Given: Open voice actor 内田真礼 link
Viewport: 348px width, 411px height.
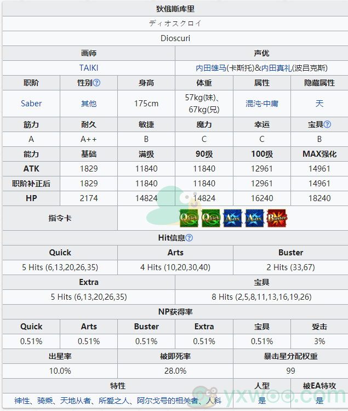Looking at the screenshot, I should click(276, 68).
